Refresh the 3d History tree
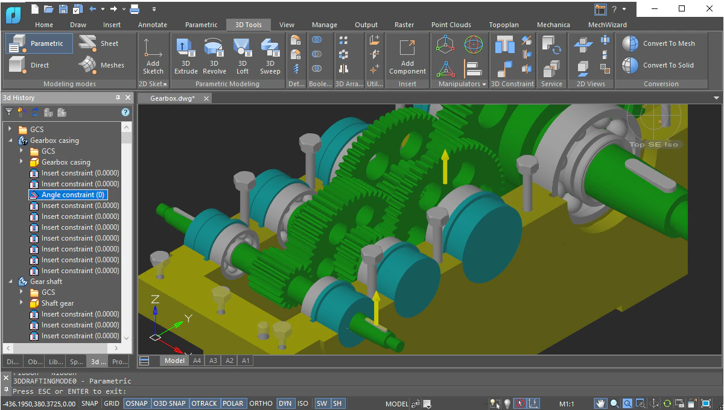The image size is (724, 410). pos(35,112)
